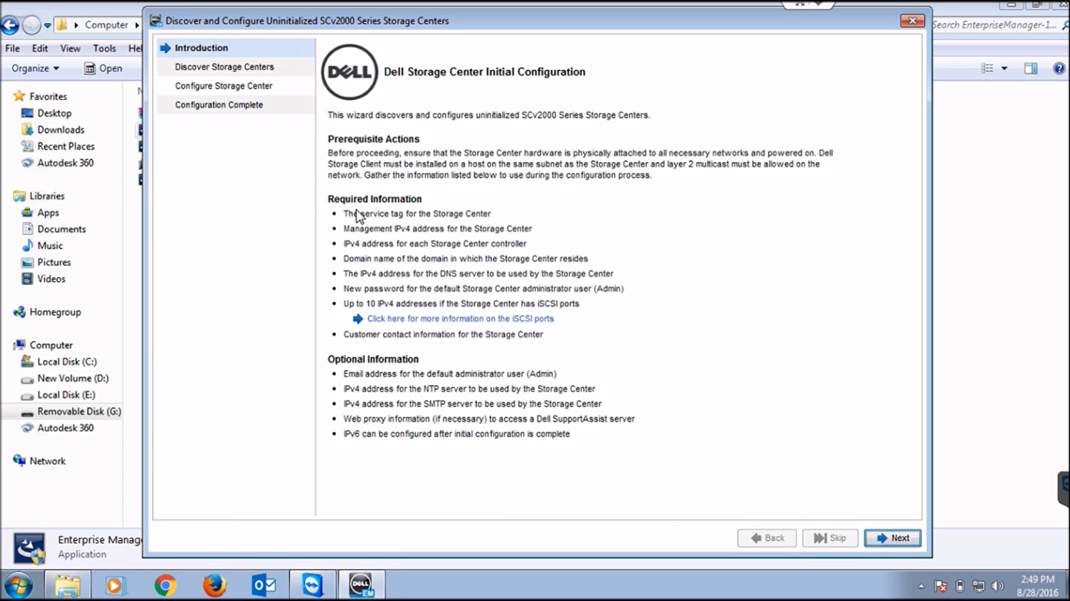Open Windows Media Player from the taskbar
Viewport: 1070px width, 601px height.
[116, 585]
